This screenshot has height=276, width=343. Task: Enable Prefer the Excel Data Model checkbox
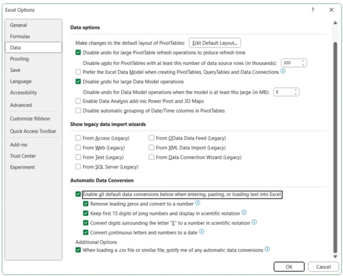[78, 72]
